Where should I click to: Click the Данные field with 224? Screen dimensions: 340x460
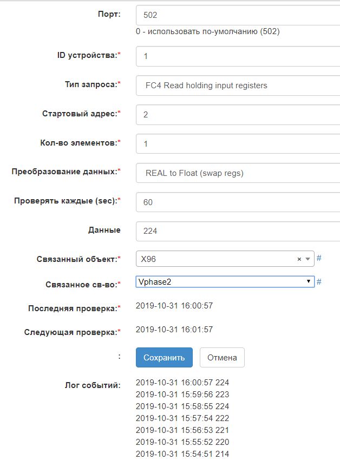pyautogui.click(x=238, y=231)
